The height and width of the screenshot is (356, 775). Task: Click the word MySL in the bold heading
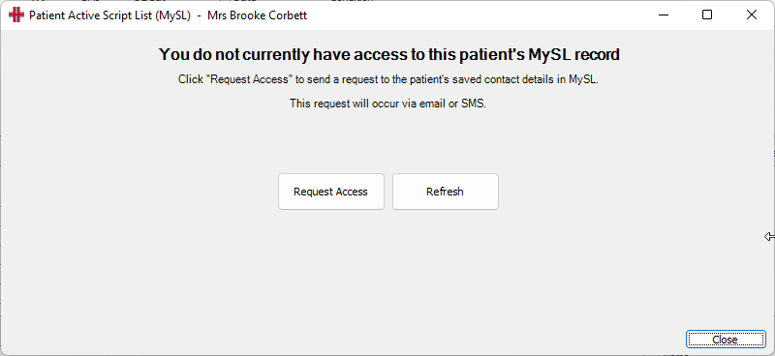549,54
